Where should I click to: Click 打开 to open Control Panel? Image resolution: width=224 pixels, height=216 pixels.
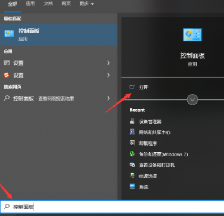pyautogui.click(x=143, y=87)
